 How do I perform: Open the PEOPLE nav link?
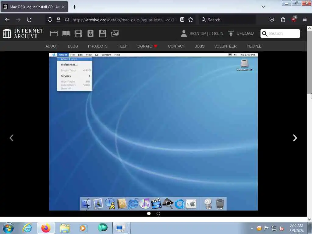254,46
